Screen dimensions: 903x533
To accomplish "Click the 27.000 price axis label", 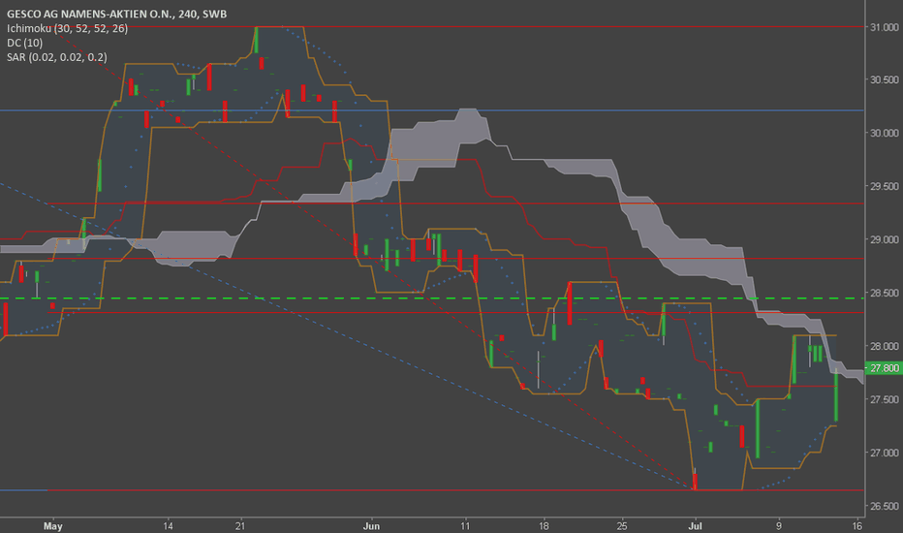I will pyautogui.click(x=884, y=453).
